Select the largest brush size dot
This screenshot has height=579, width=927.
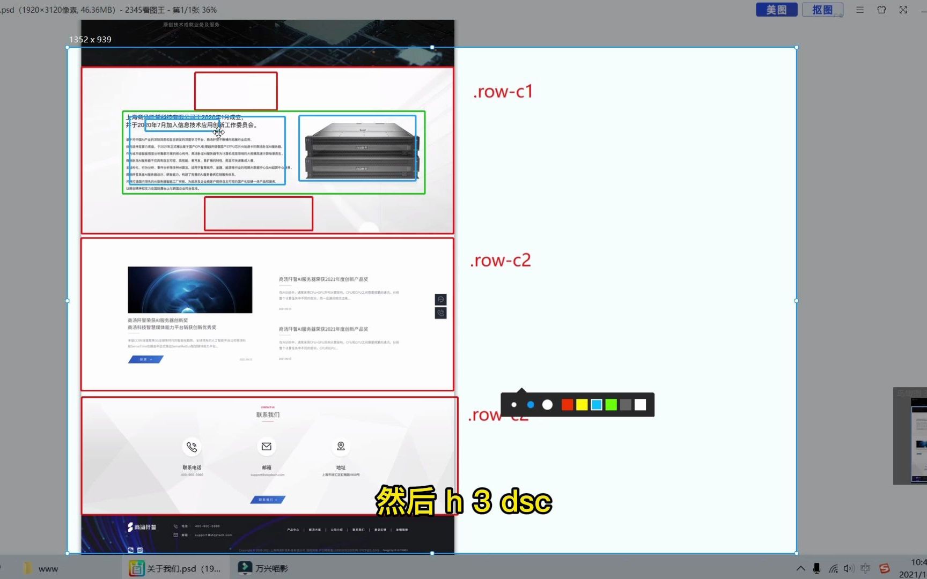click(547, 405)
